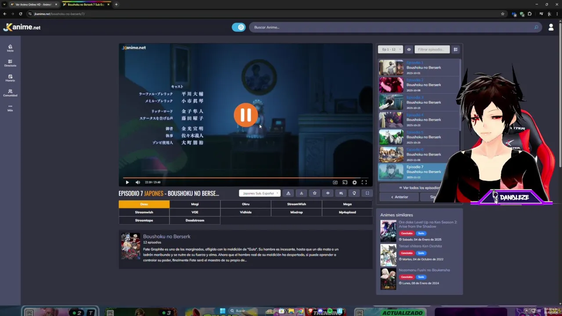Open the Japones Sub. Español language dropdown

pos(260,193)
